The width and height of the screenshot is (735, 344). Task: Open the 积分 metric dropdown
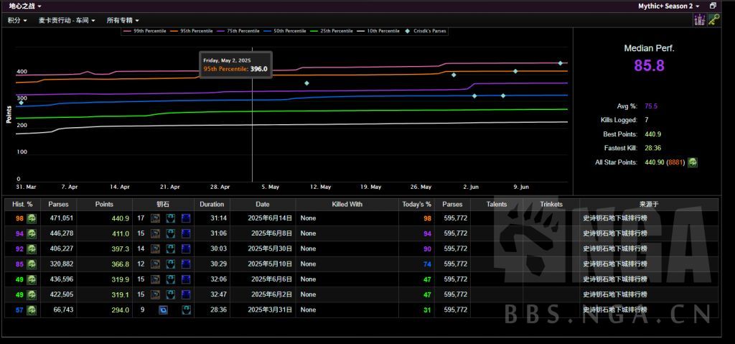point(17,20)
